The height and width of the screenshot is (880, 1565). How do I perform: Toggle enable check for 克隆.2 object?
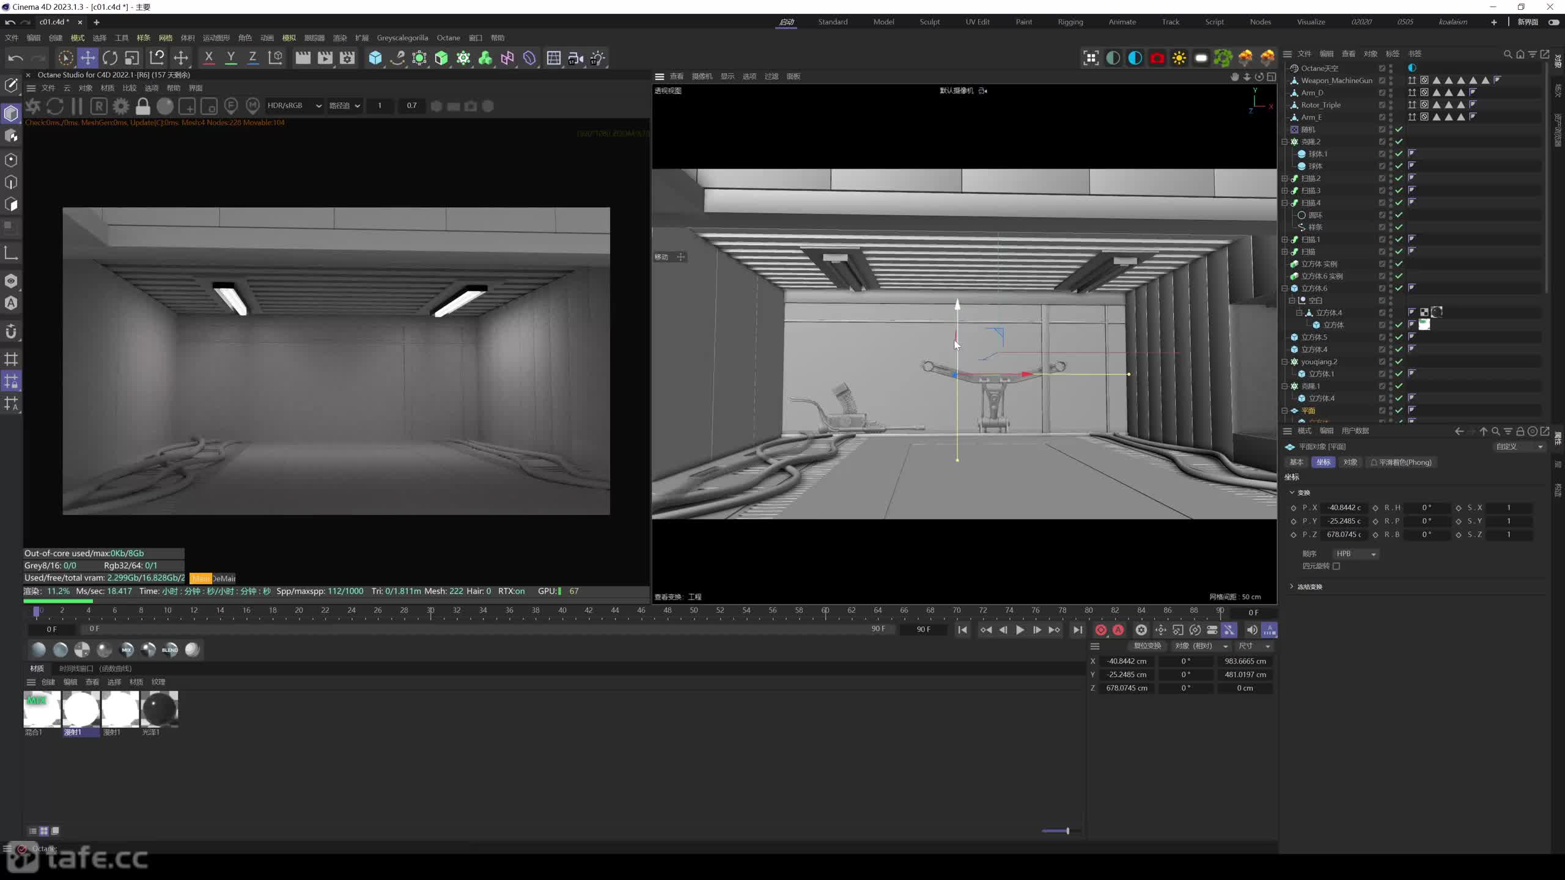coord(1399,142)
